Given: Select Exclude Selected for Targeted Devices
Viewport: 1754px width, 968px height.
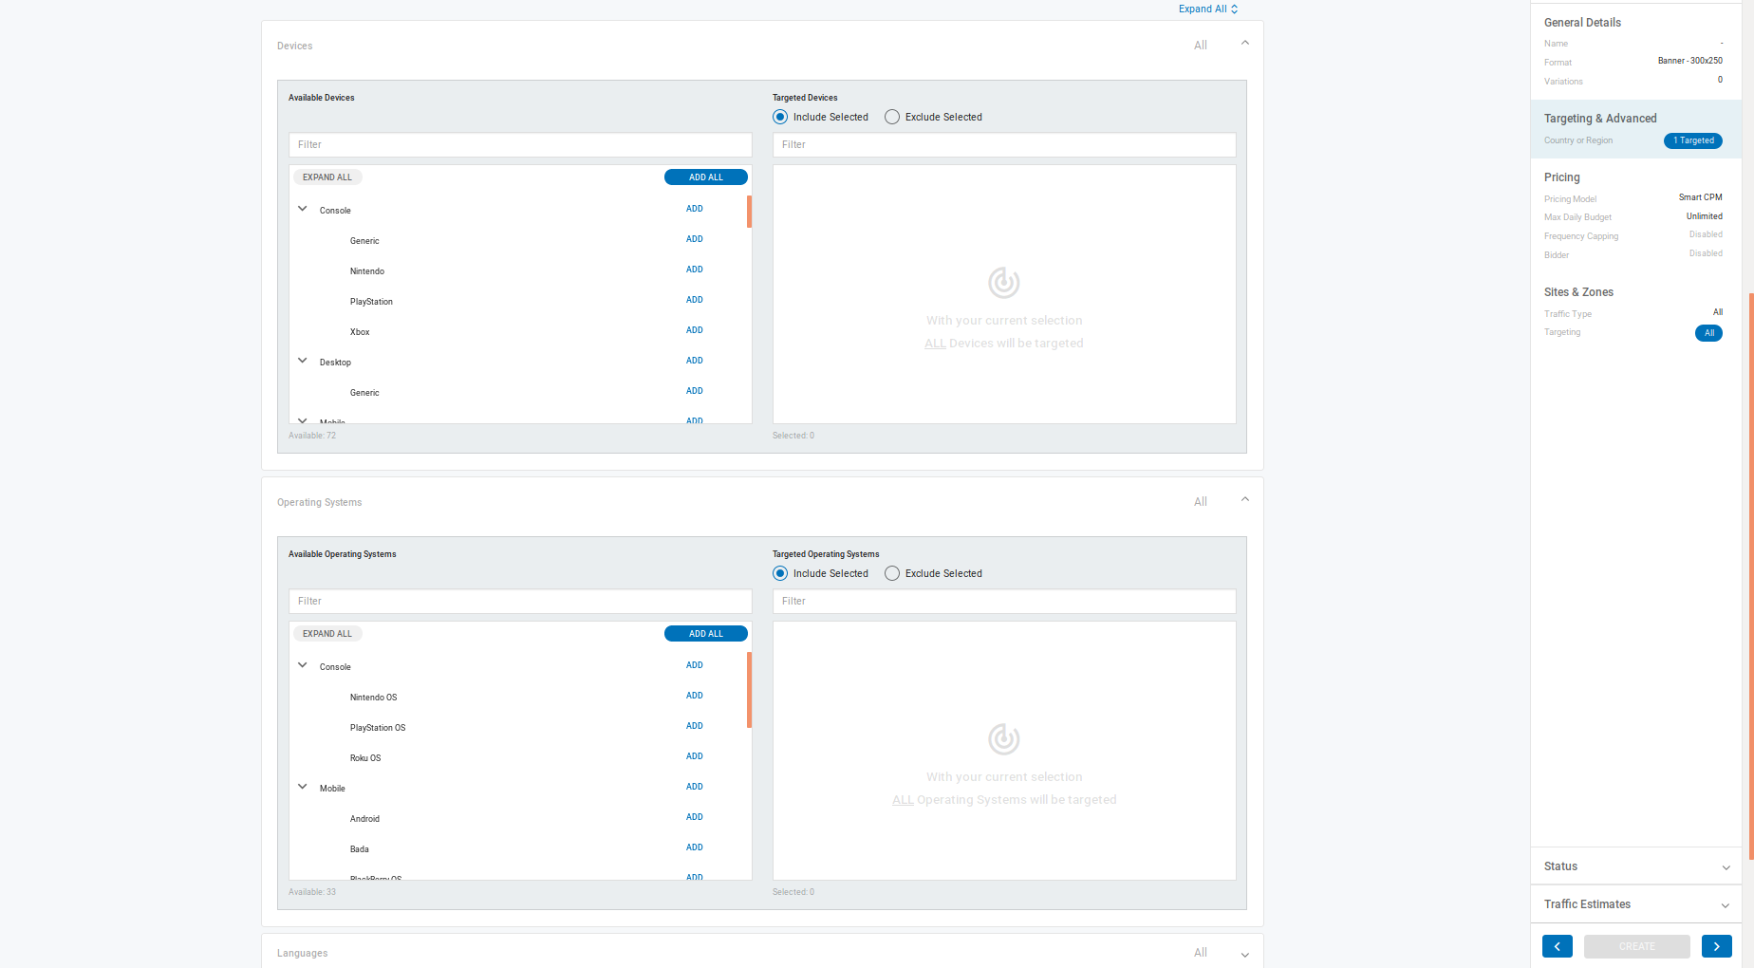Looking at the screenshot, I should pyautogui.click(x=892, y=118).
